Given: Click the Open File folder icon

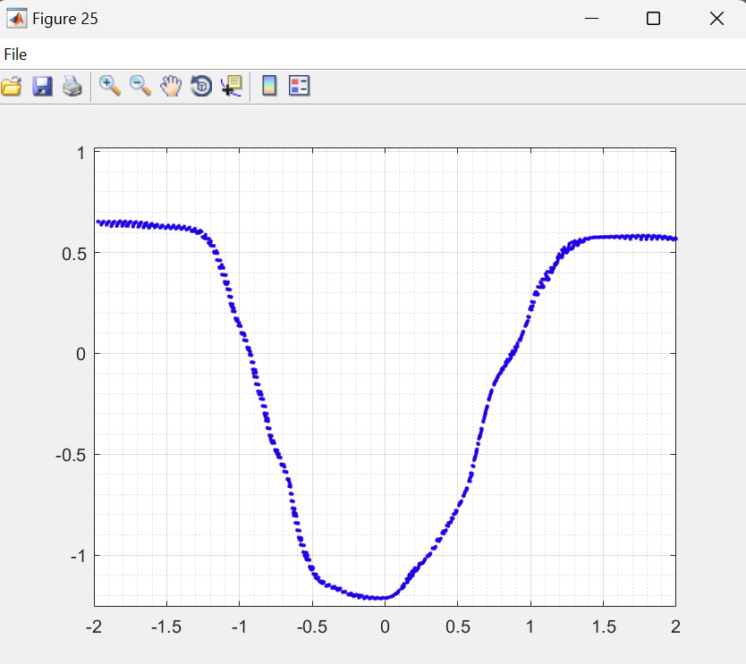Looking at the screenshot, I should tap(12, 86).
